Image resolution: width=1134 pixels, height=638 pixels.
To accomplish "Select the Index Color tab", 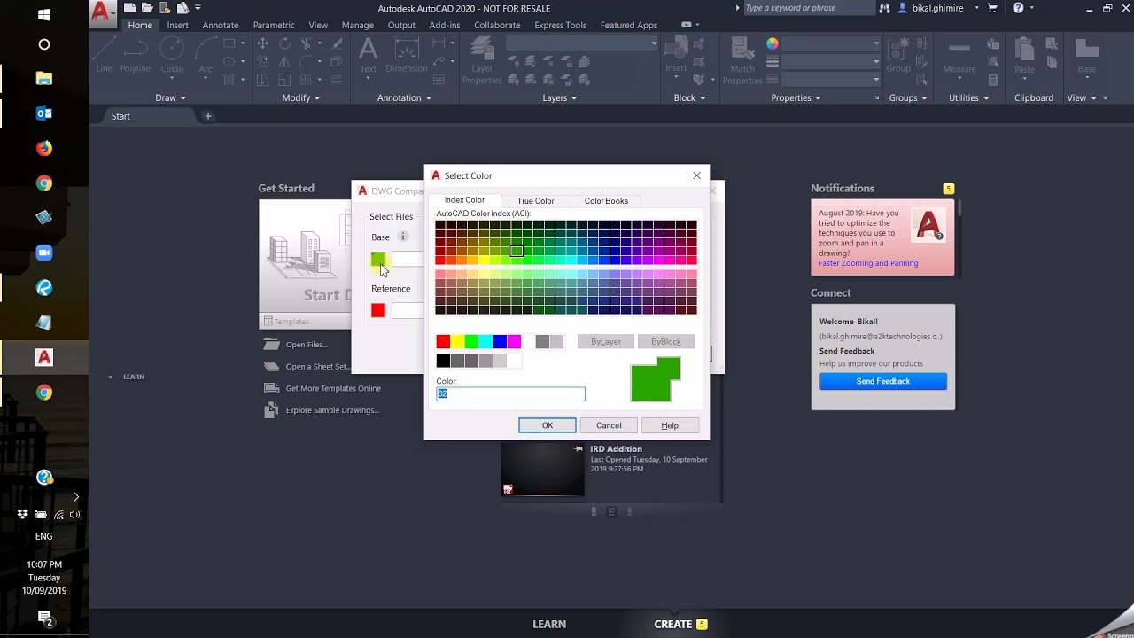I will 464,200.
